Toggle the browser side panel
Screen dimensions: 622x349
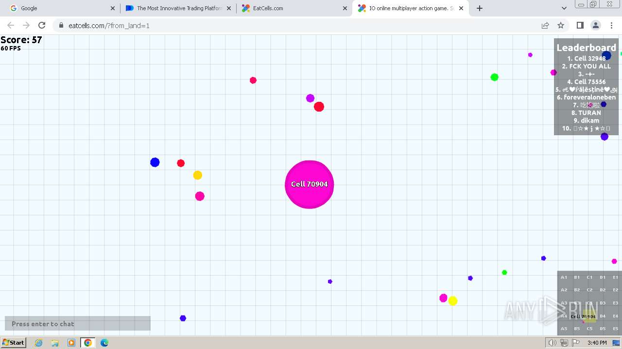(580, 25)
